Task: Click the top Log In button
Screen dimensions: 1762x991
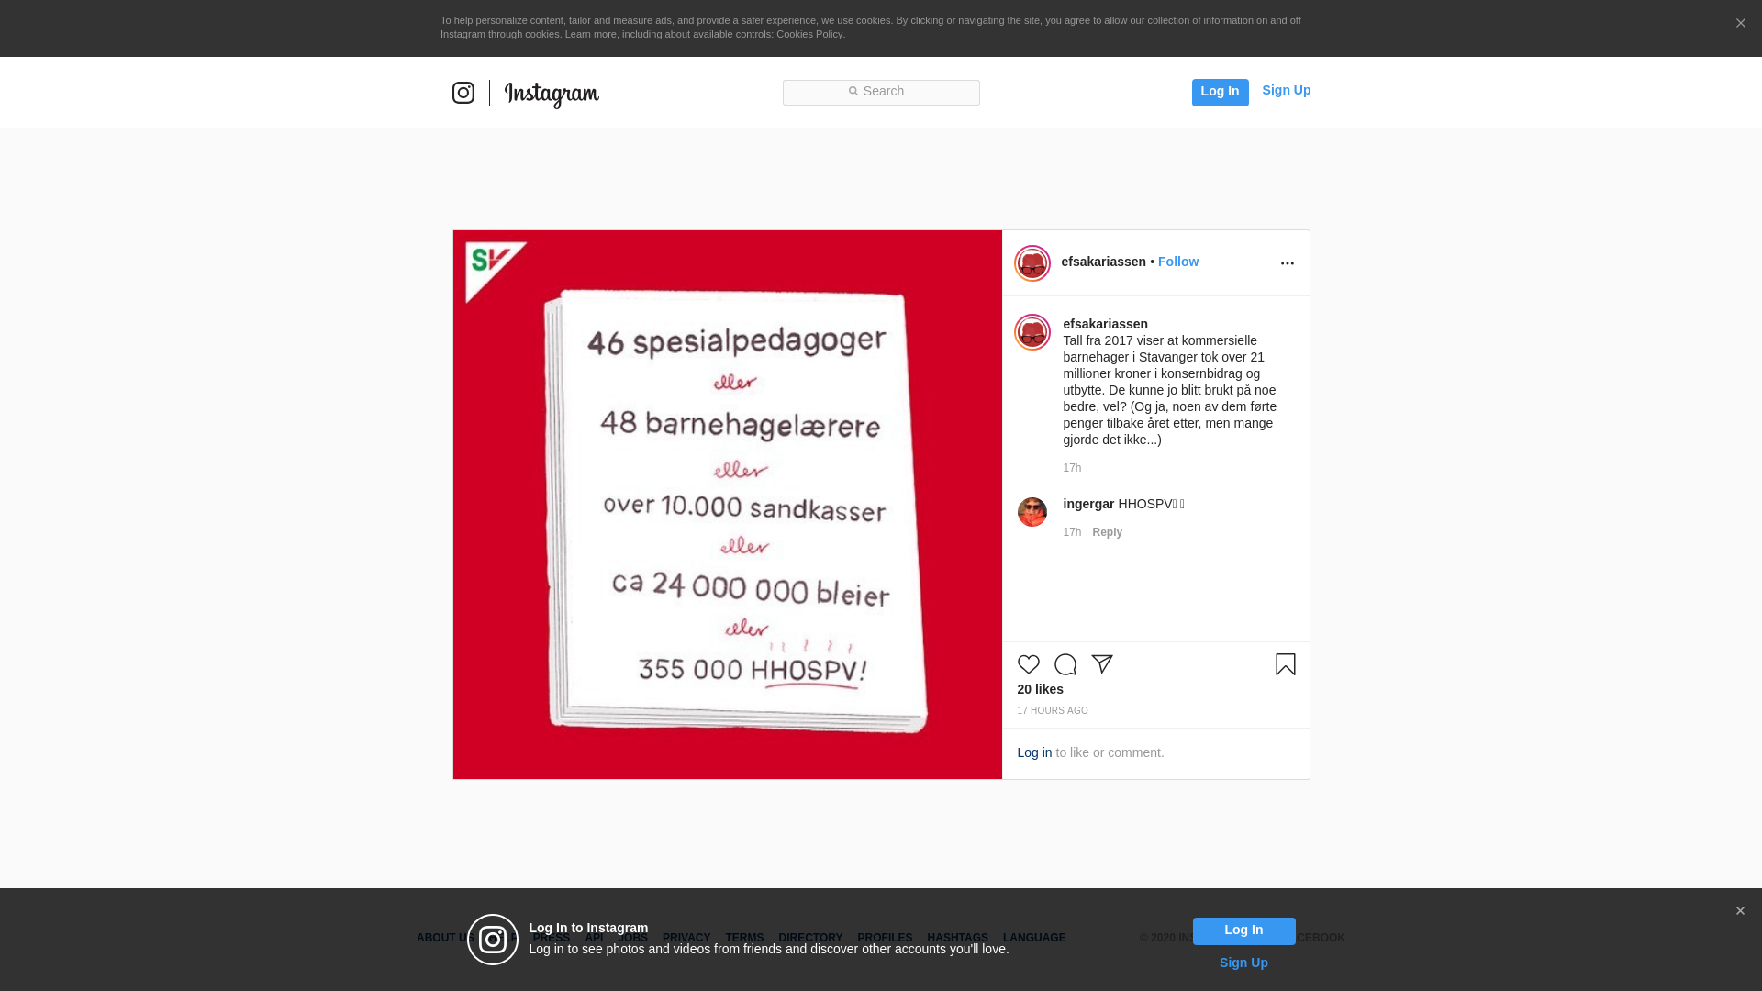Action: pos(1221,93)
